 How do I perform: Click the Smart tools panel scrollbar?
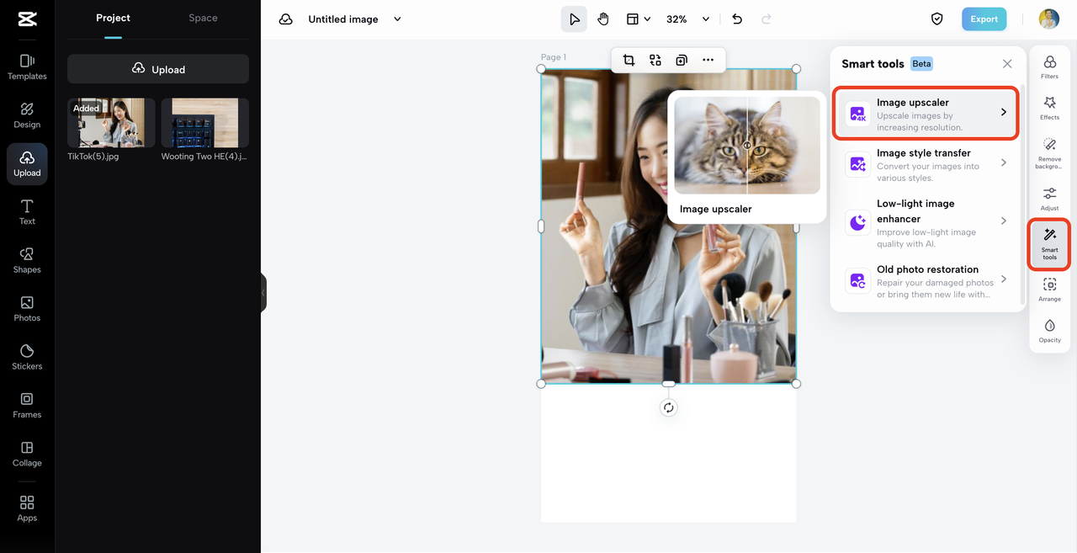tap(1022, 193)
